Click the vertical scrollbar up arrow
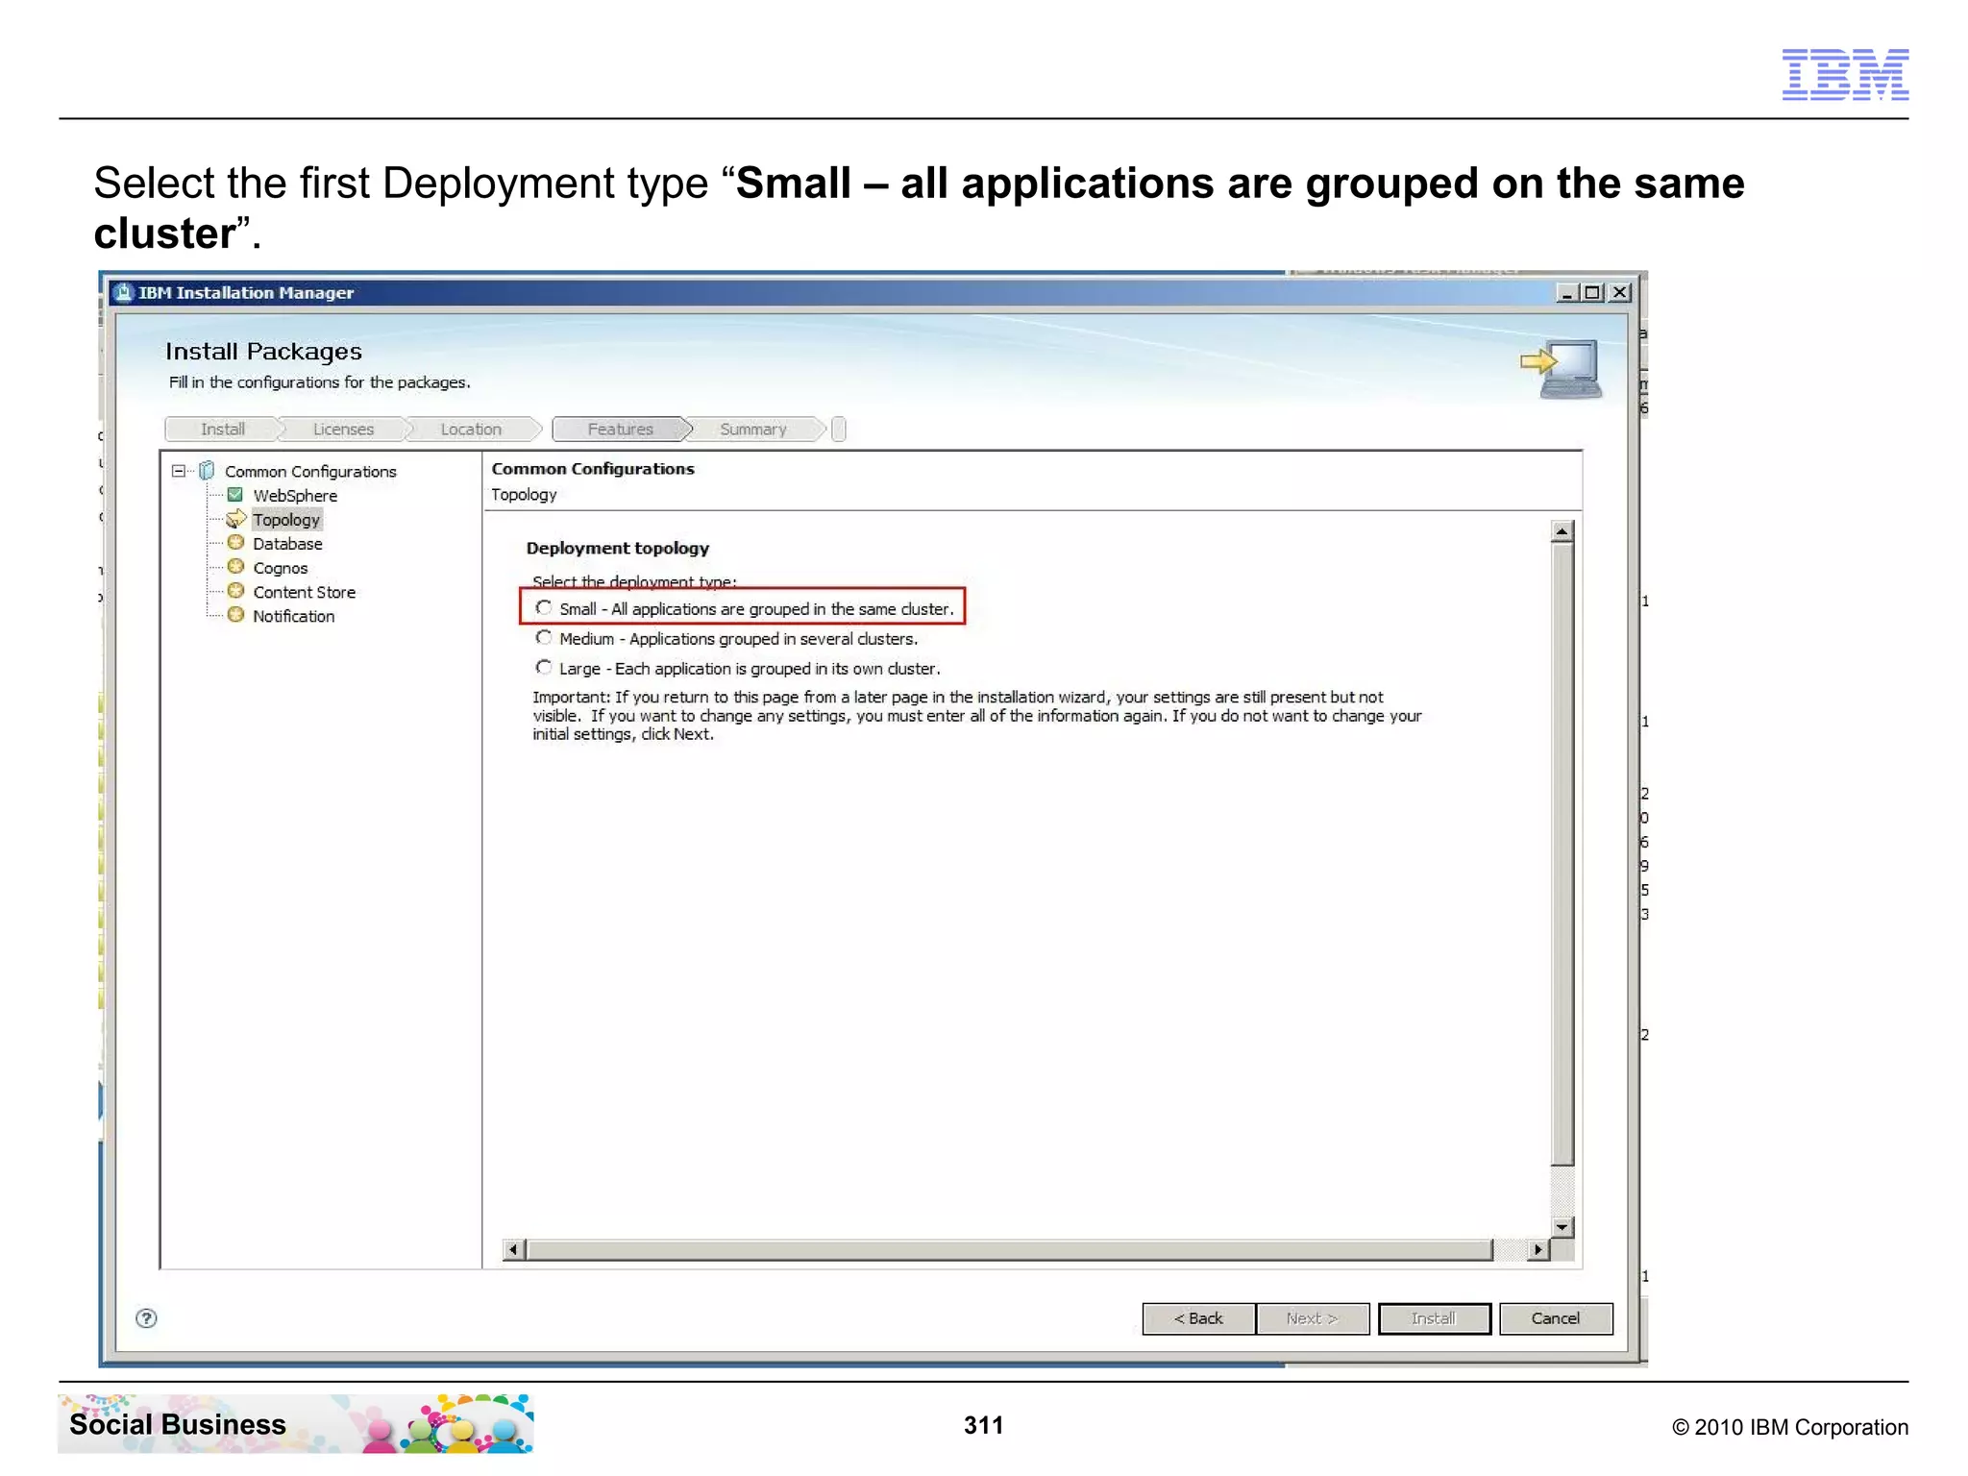The height and width of the screenshot is (1476, 1968). (1562, 531)
